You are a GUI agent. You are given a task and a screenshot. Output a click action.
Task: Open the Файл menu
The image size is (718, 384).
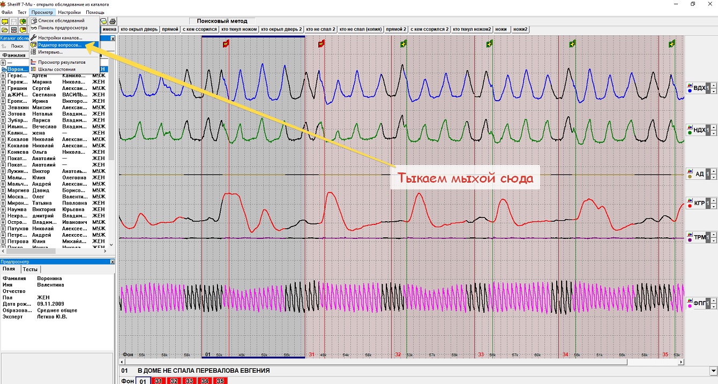pyautogui.click(x=6, y=12)
